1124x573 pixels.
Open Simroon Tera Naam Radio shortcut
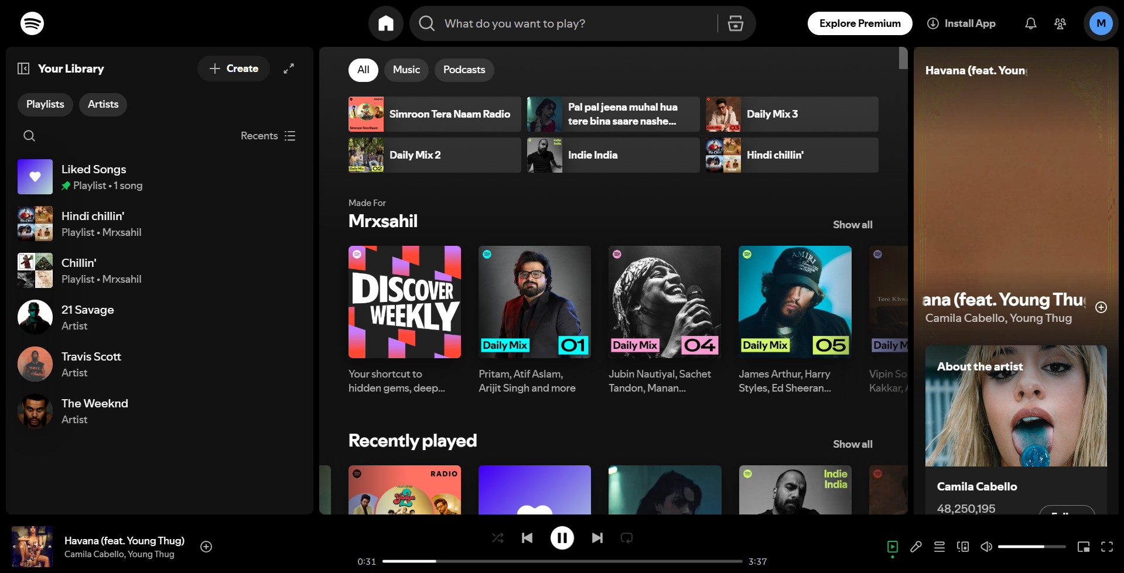click(435, 114)
